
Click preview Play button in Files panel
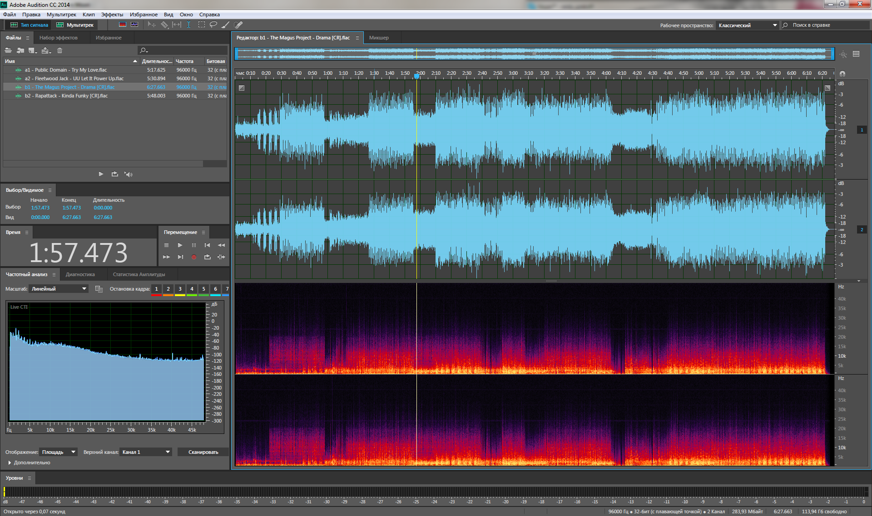coord(101,174)
